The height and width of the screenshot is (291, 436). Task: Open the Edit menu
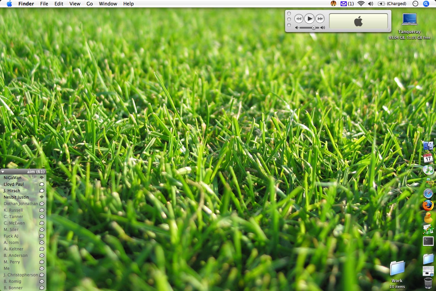point(59,4)
